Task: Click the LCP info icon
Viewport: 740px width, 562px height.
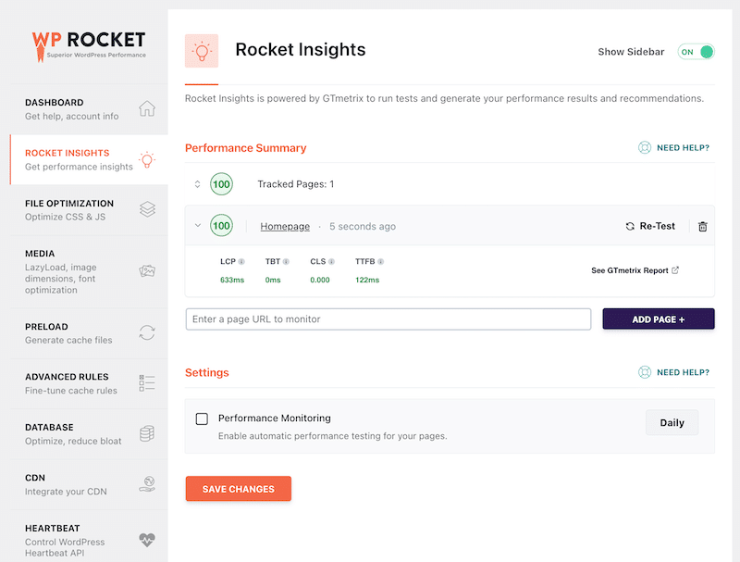Action: click(241, 262)
